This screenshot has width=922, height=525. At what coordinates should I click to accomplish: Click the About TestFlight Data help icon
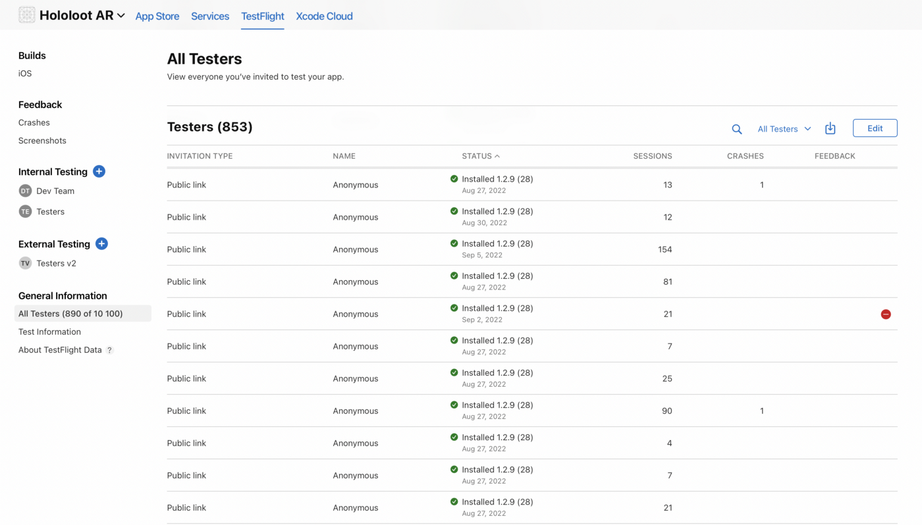110,351
